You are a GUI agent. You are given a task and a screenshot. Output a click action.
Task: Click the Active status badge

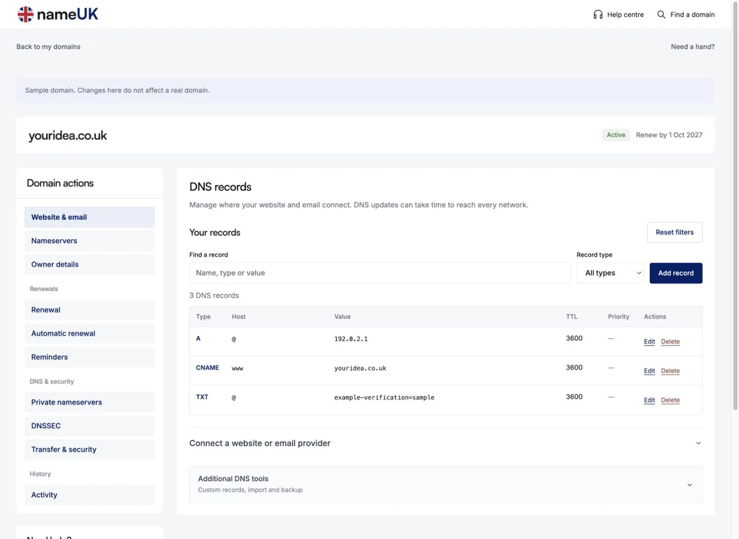click(616, 135)
